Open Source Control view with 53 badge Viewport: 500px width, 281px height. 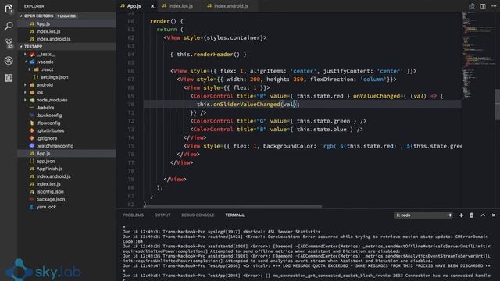[x=9, y=44]
